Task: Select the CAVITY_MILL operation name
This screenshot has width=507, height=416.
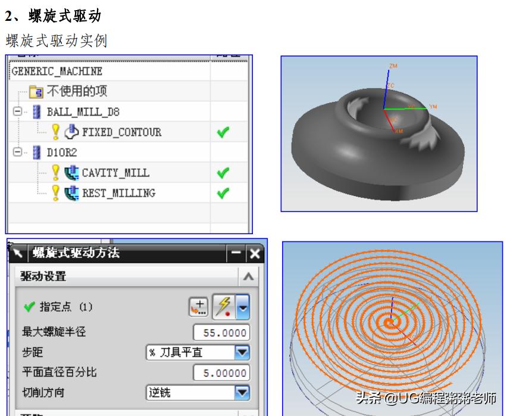Action: 116,173
